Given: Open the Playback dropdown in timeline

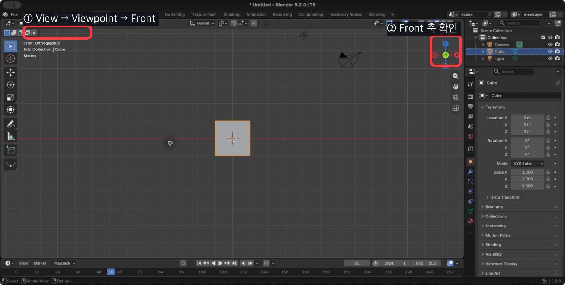Looking at the screenshot, I should (x=64, y=263).
